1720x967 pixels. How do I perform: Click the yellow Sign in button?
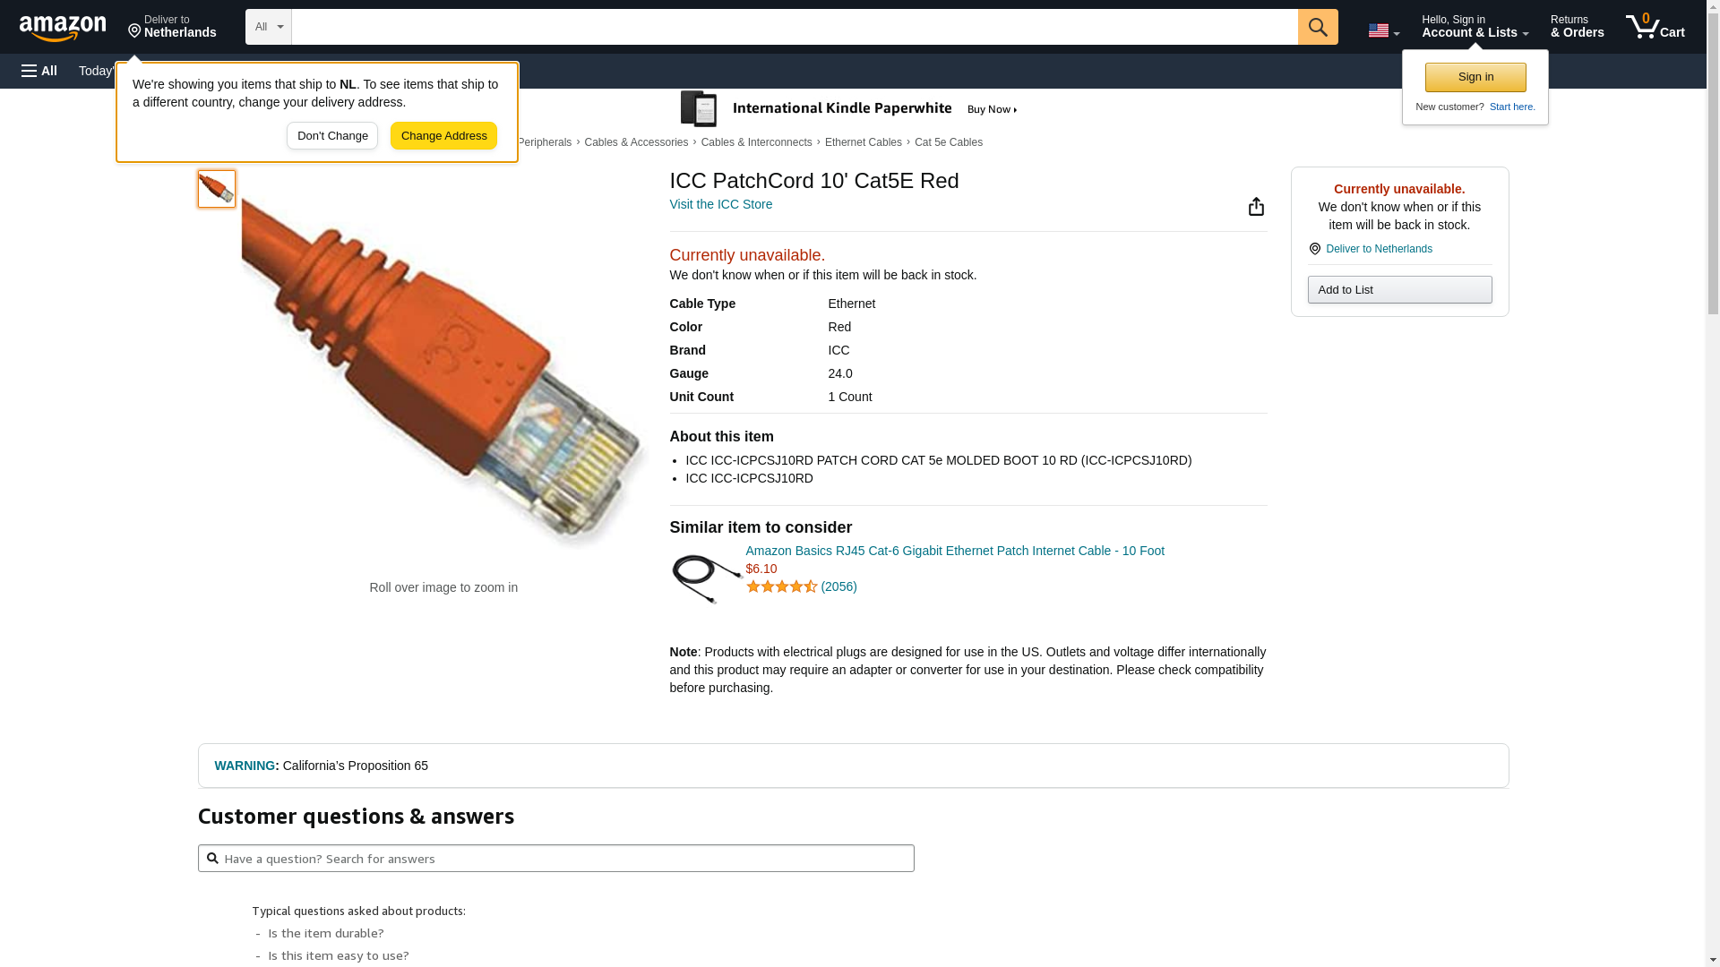(x=1475, y=77)
